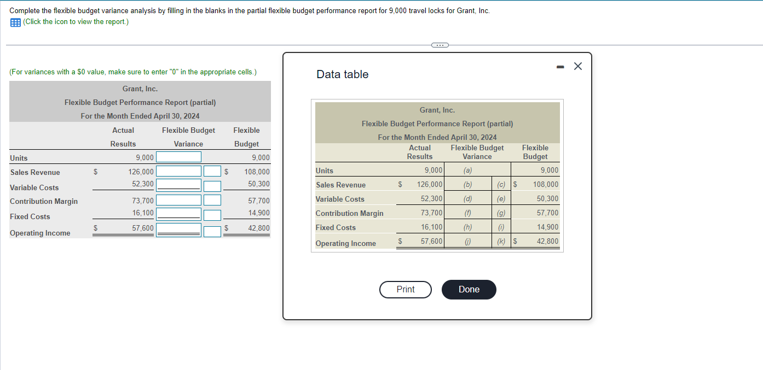This screenshot has height=370, width=763.
Task: Open the report table icon
Action: 15,22
